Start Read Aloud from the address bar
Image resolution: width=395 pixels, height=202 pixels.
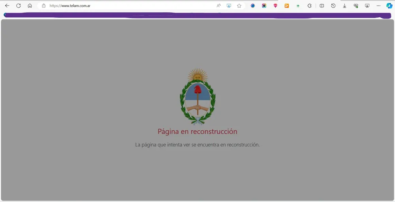[x=219, y=6]
